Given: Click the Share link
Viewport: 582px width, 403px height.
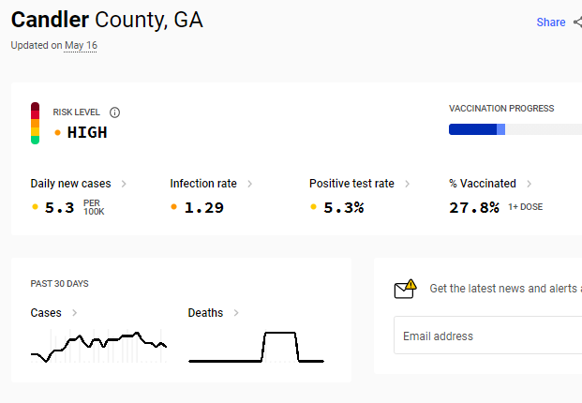Looking at the screenshot, I should coord(551,22).
